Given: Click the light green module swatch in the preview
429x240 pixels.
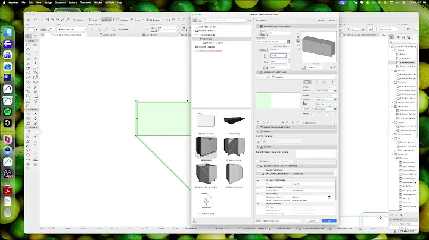Looking at the screenshot, I should coord(263,100).
